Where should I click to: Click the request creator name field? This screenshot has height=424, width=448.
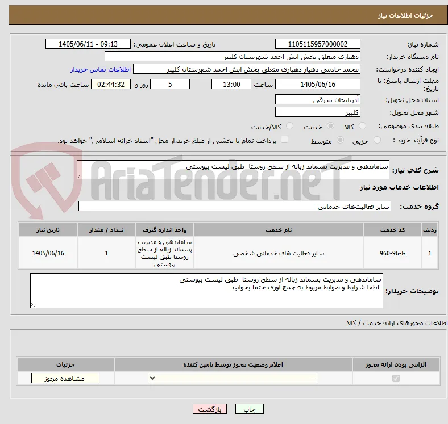click(247, 69)
